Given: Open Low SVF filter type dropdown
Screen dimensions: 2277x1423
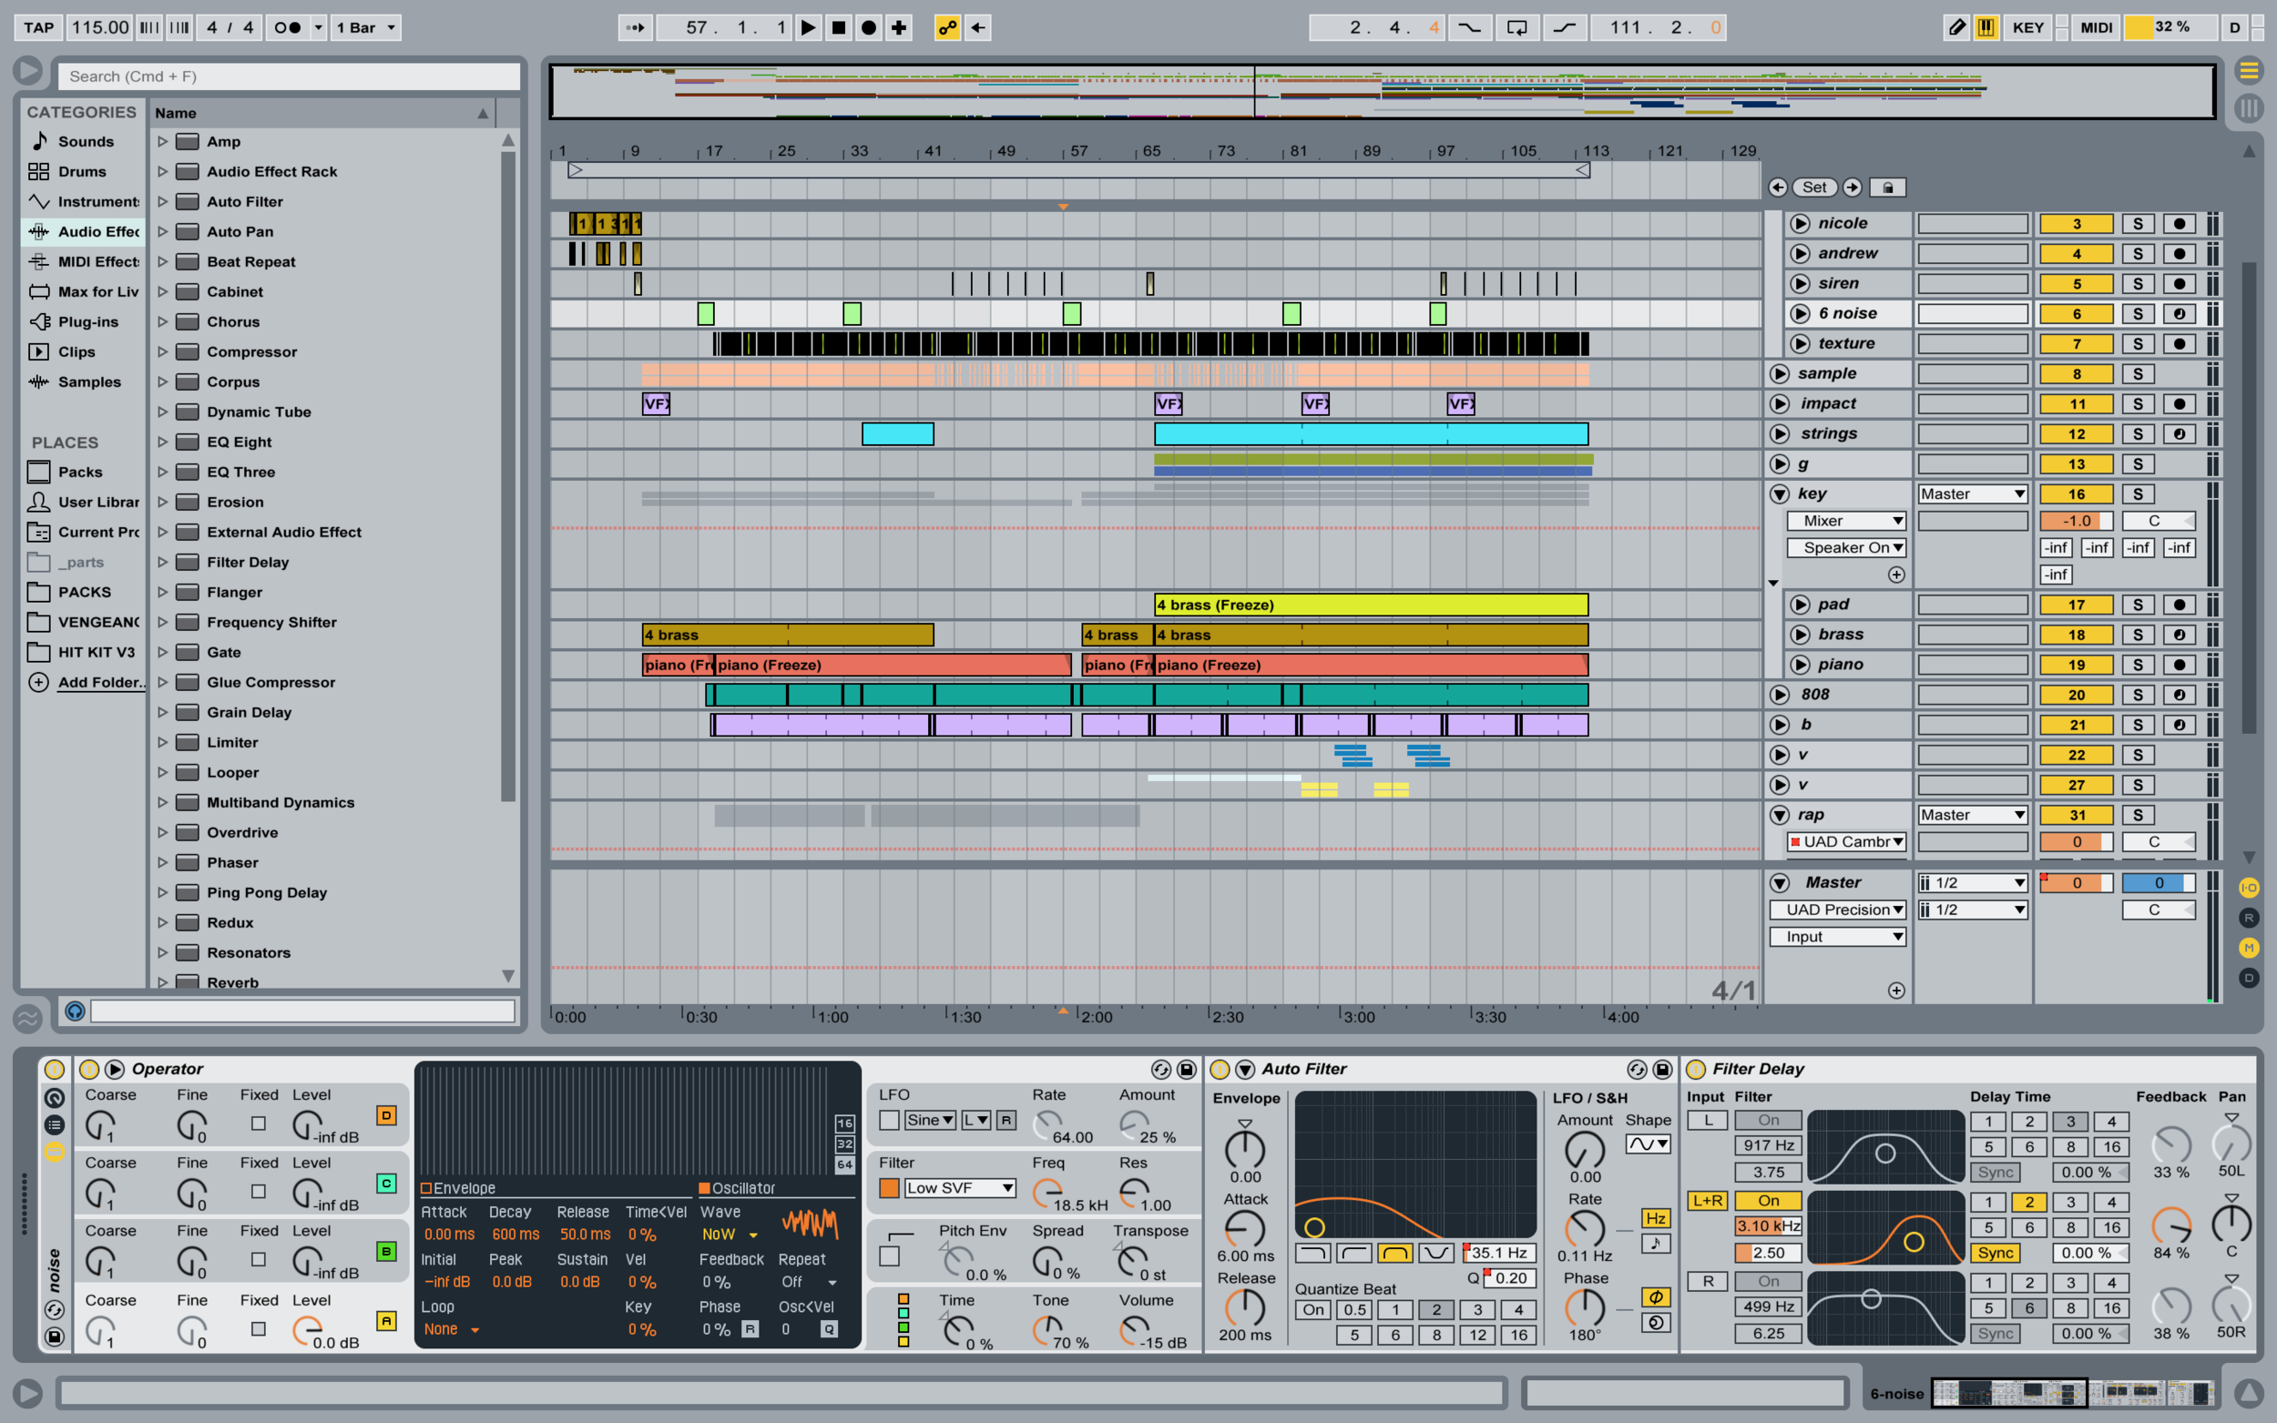Looking at the screenshot, I should (x=959, y=1188).
